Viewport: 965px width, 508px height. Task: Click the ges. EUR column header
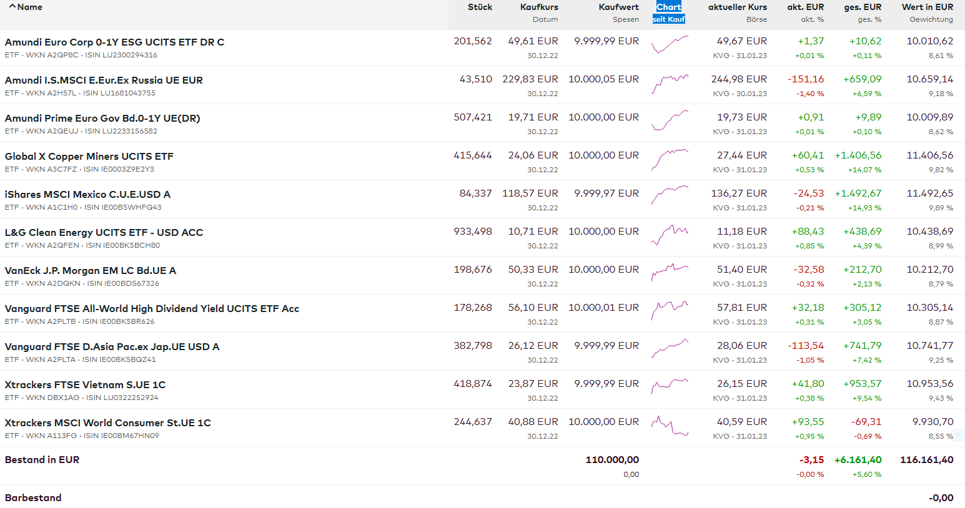tap(863, 7)
